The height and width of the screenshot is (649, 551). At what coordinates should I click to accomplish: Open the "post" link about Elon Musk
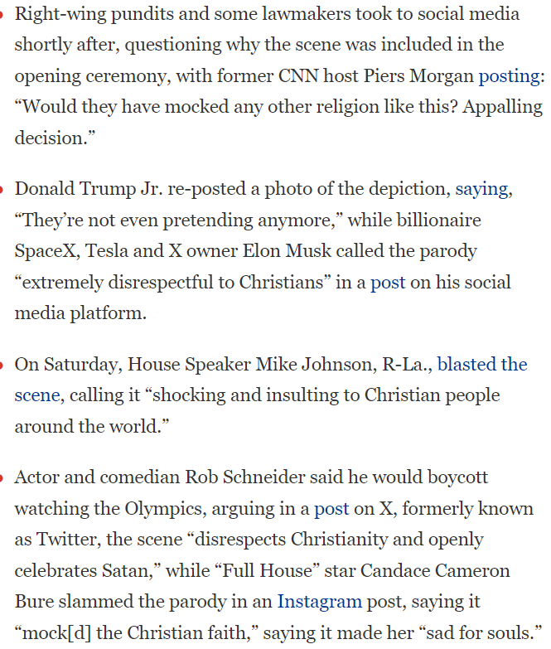387,283
